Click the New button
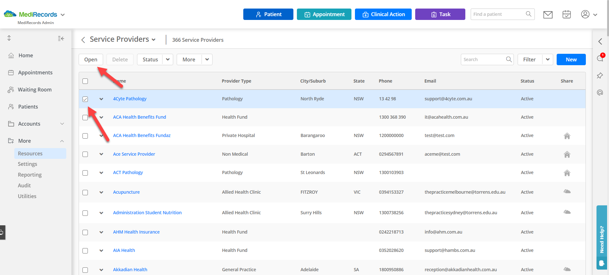The height and width of the screenshot is (275, 609). tap(571, 59)
